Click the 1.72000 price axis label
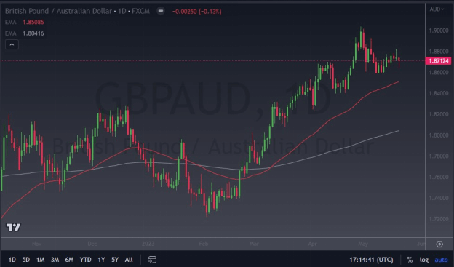454x267 pixels. pos(439,219)
